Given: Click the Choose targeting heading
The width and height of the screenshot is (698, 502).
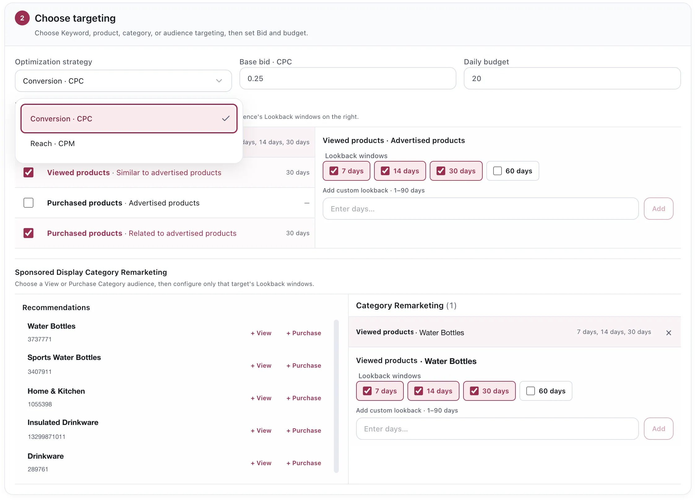Looking at the screenshot, I should [75, 18].
